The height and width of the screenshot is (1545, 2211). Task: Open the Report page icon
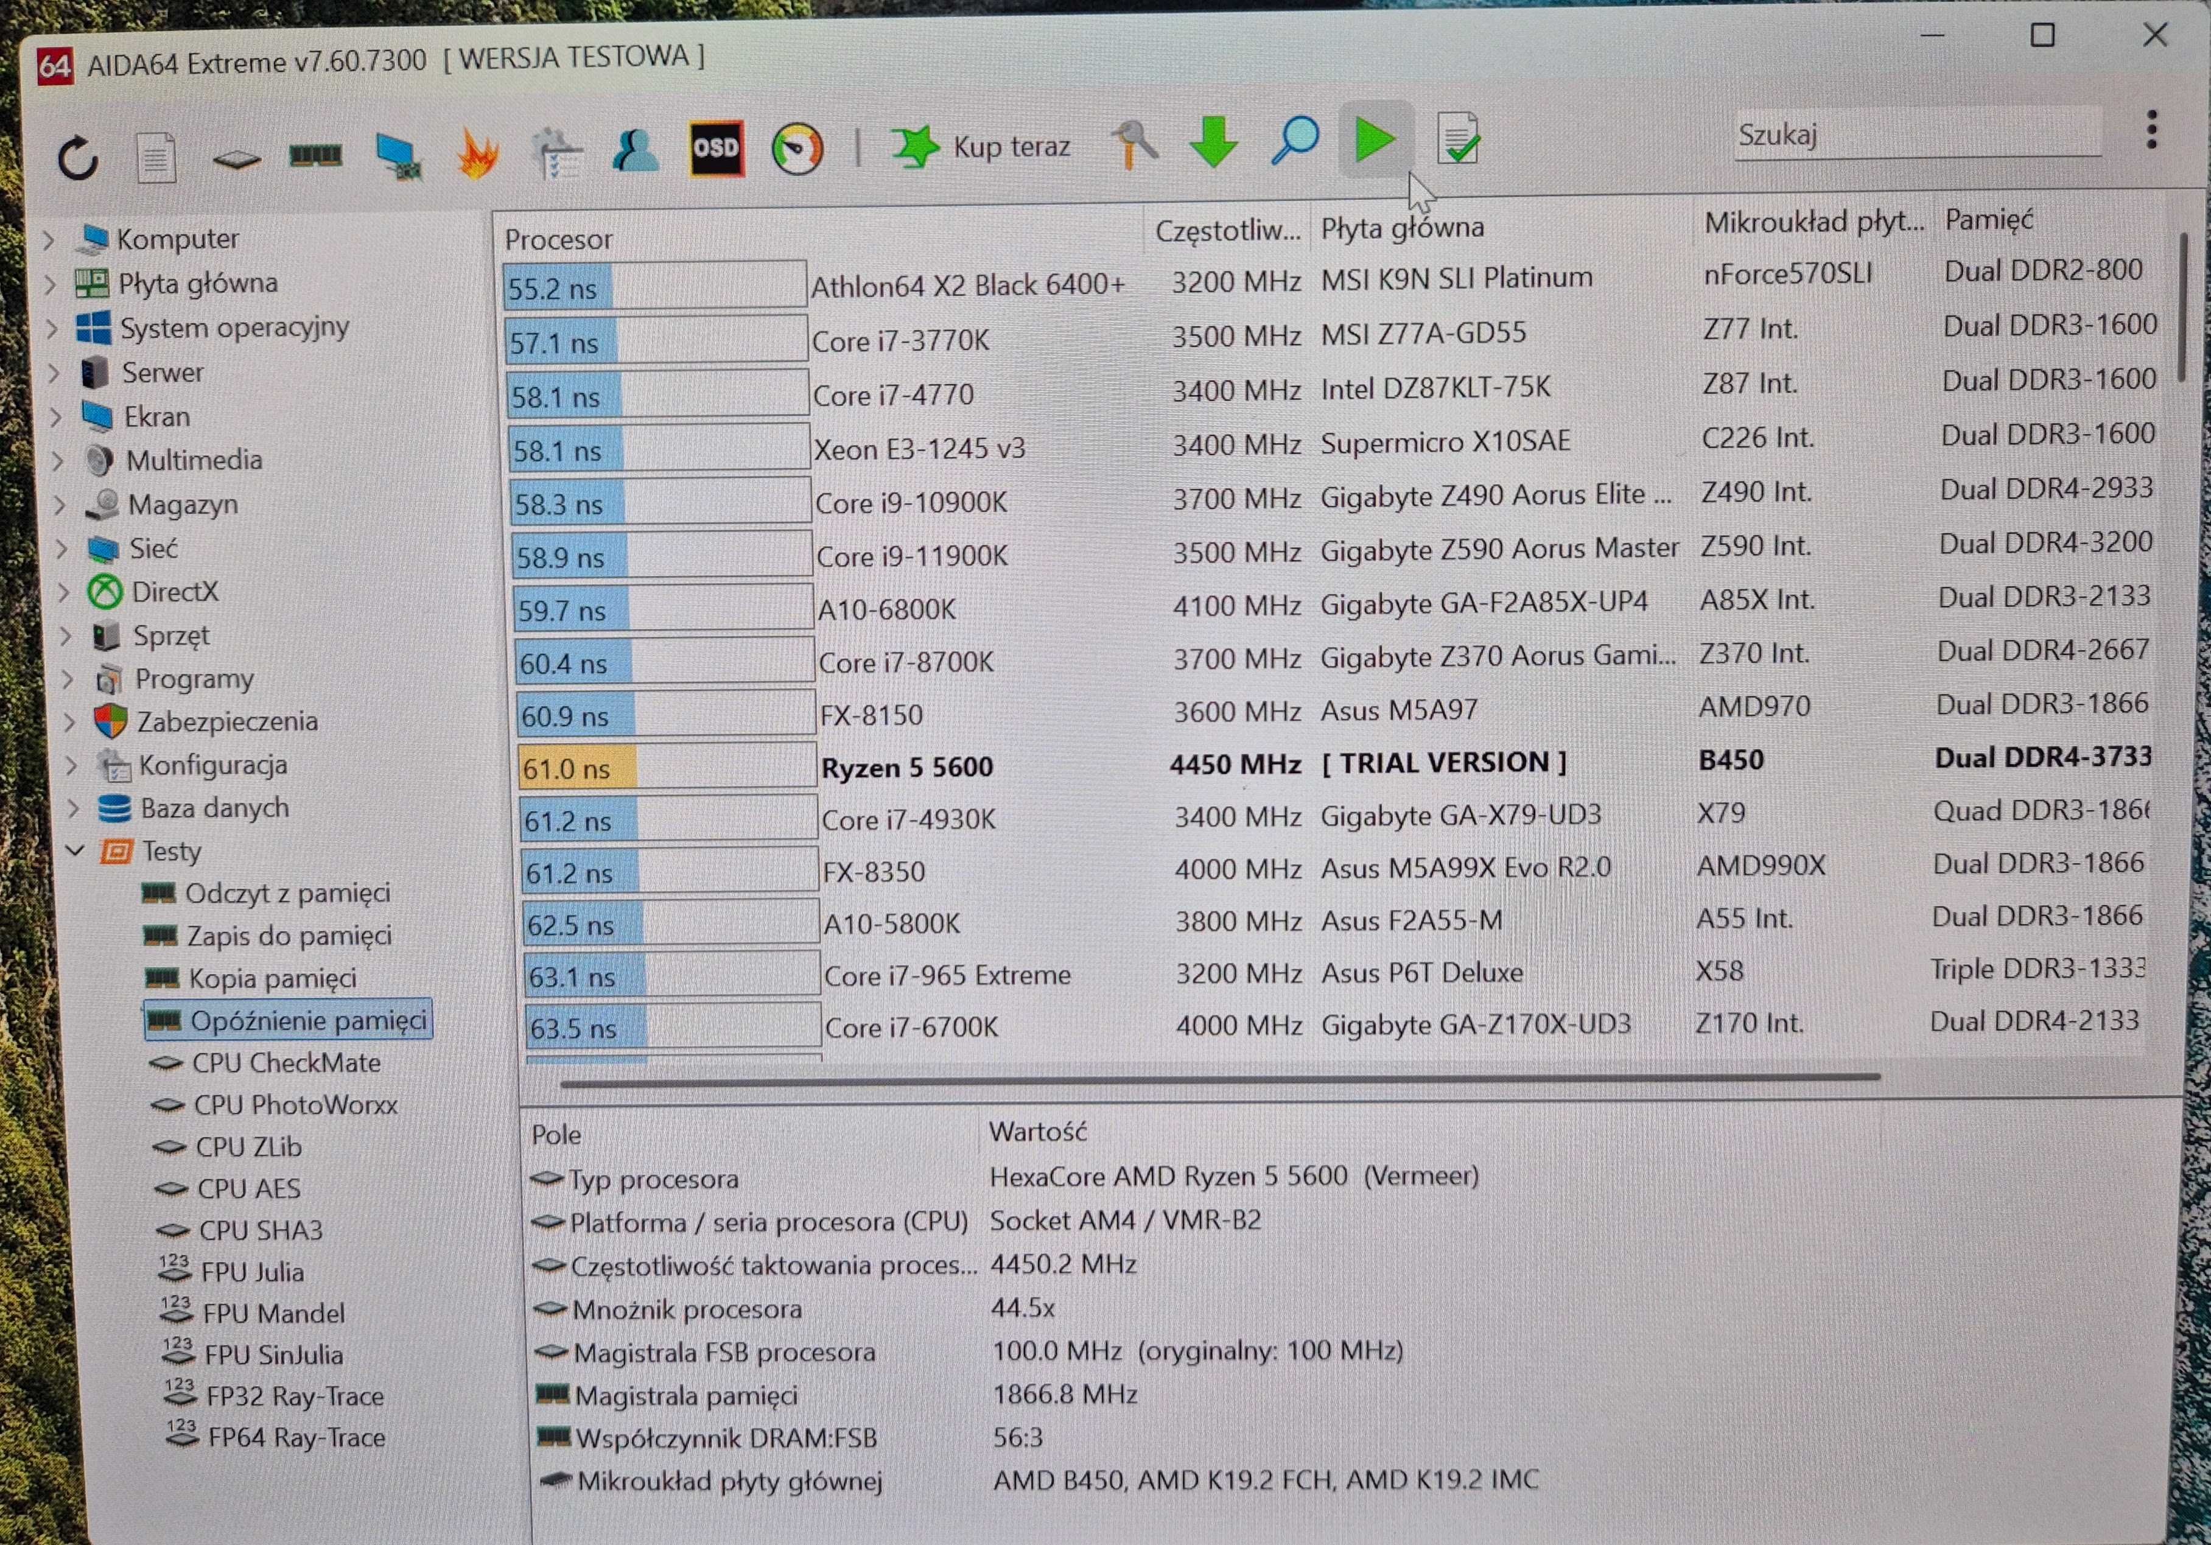[156, 157]
